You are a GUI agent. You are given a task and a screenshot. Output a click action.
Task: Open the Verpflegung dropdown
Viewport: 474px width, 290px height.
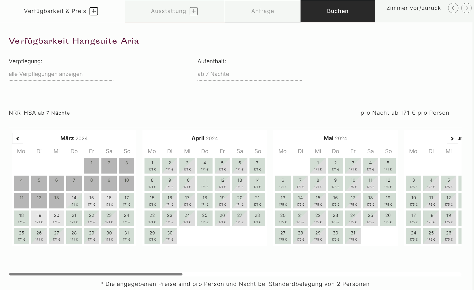tap(61, 74)
